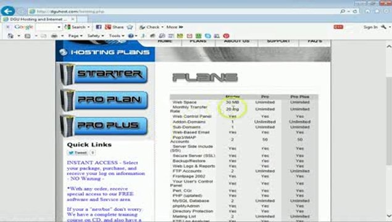Click the bookmark star in Google toolbar
Screen dimensions: 392x222
130,27
